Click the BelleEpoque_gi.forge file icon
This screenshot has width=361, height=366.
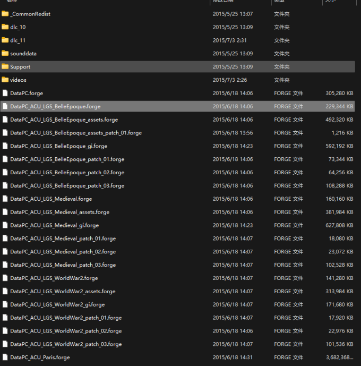(x=5, y=146)
